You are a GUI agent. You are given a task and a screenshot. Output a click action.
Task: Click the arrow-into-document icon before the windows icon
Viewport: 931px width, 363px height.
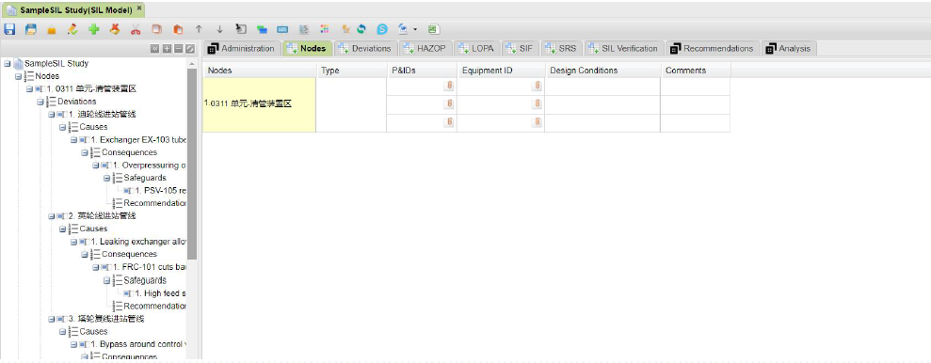[240, 28]
